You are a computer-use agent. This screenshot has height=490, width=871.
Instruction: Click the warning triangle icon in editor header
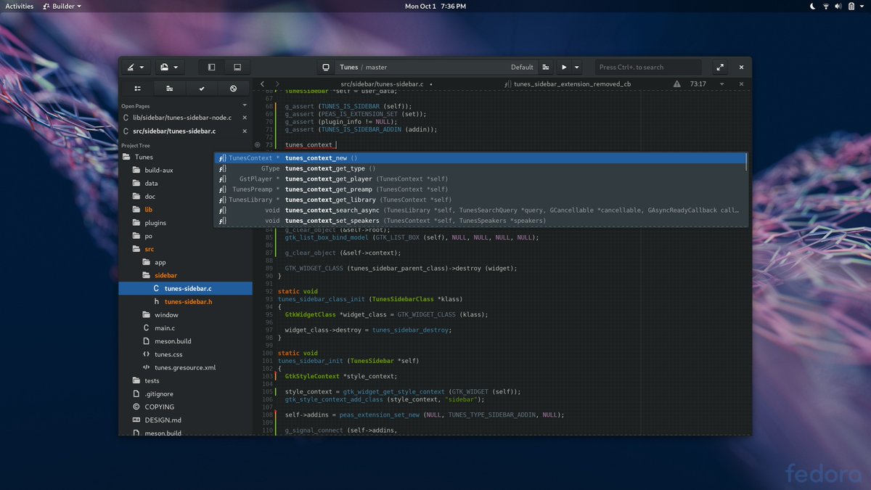click(x=676, y=84)
